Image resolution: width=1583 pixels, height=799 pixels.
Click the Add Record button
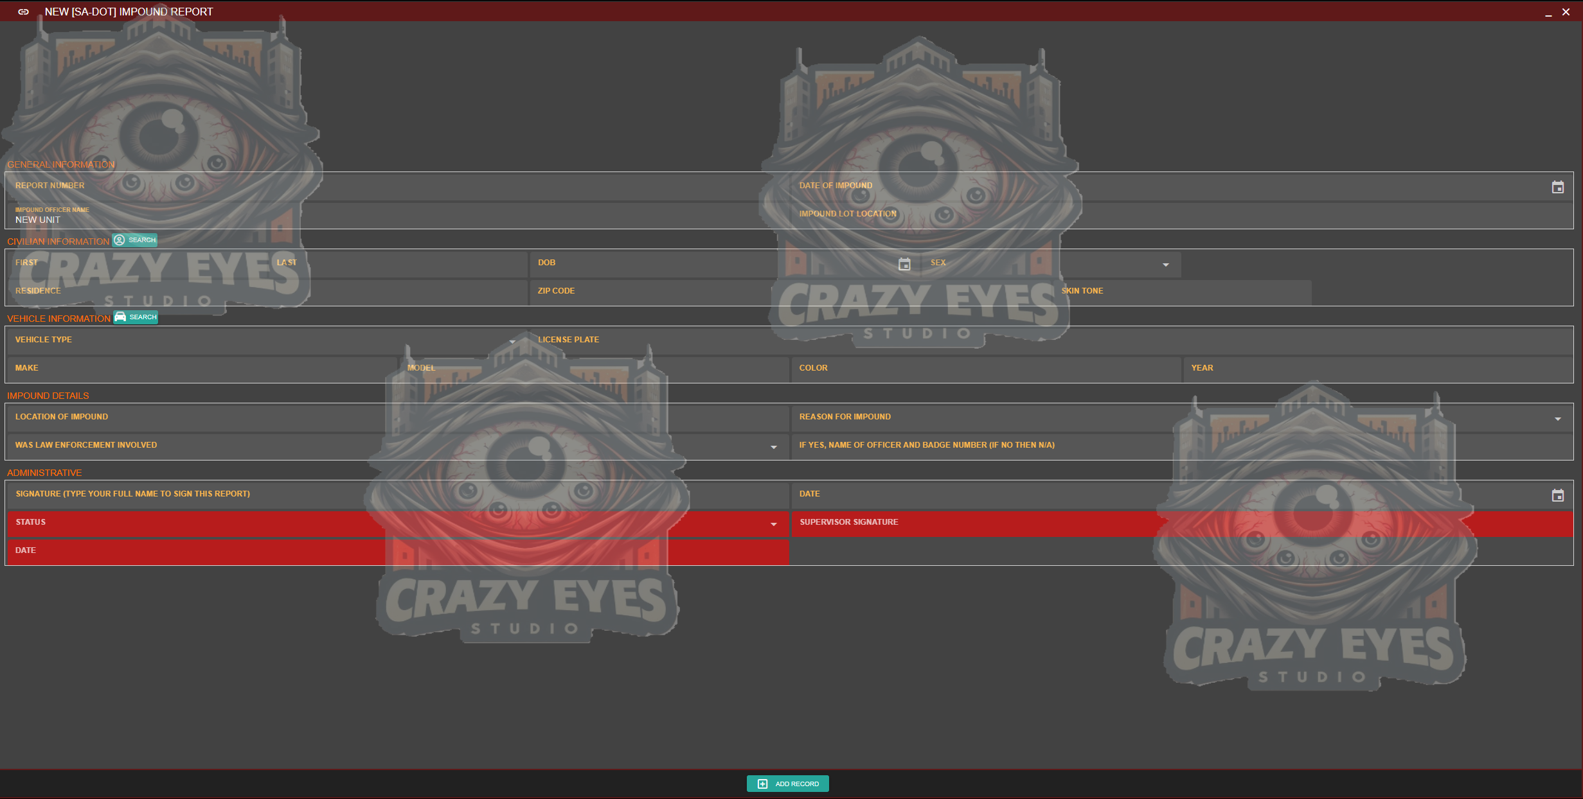(x=788, y=784)
